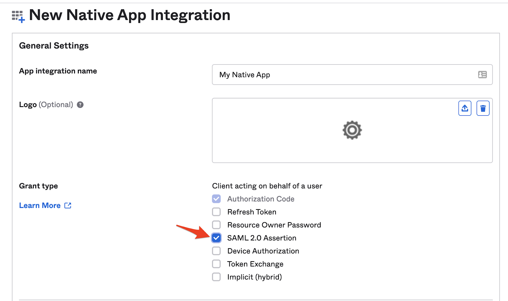This screenshot has height=301, width=508.
Task: Click the "General Settings" heading
Action: coord(54,46)
